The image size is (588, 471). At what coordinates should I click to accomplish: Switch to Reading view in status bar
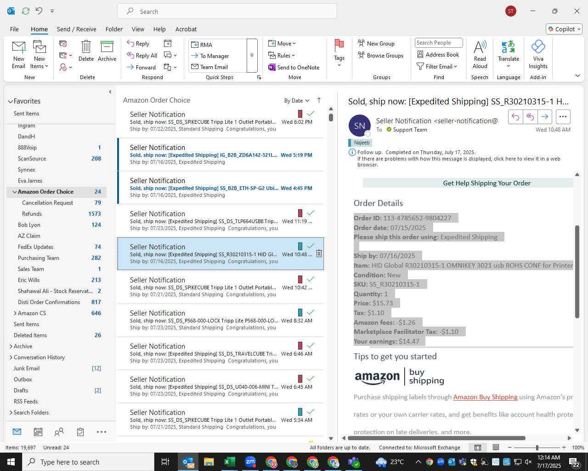tap(496, 448)
